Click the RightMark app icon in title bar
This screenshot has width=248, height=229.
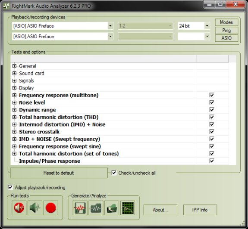click(x=6, y=6)
